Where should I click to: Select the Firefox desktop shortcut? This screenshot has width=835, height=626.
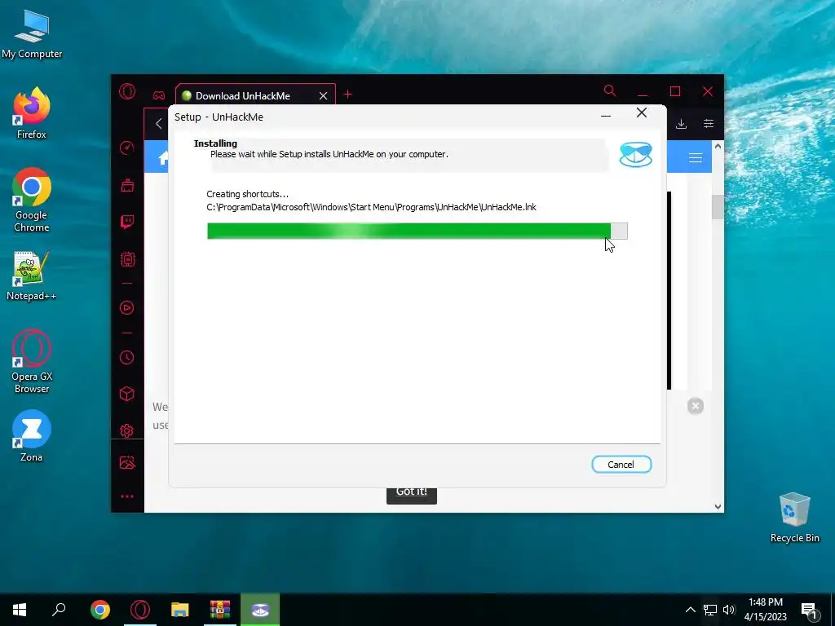click(32, 113)
